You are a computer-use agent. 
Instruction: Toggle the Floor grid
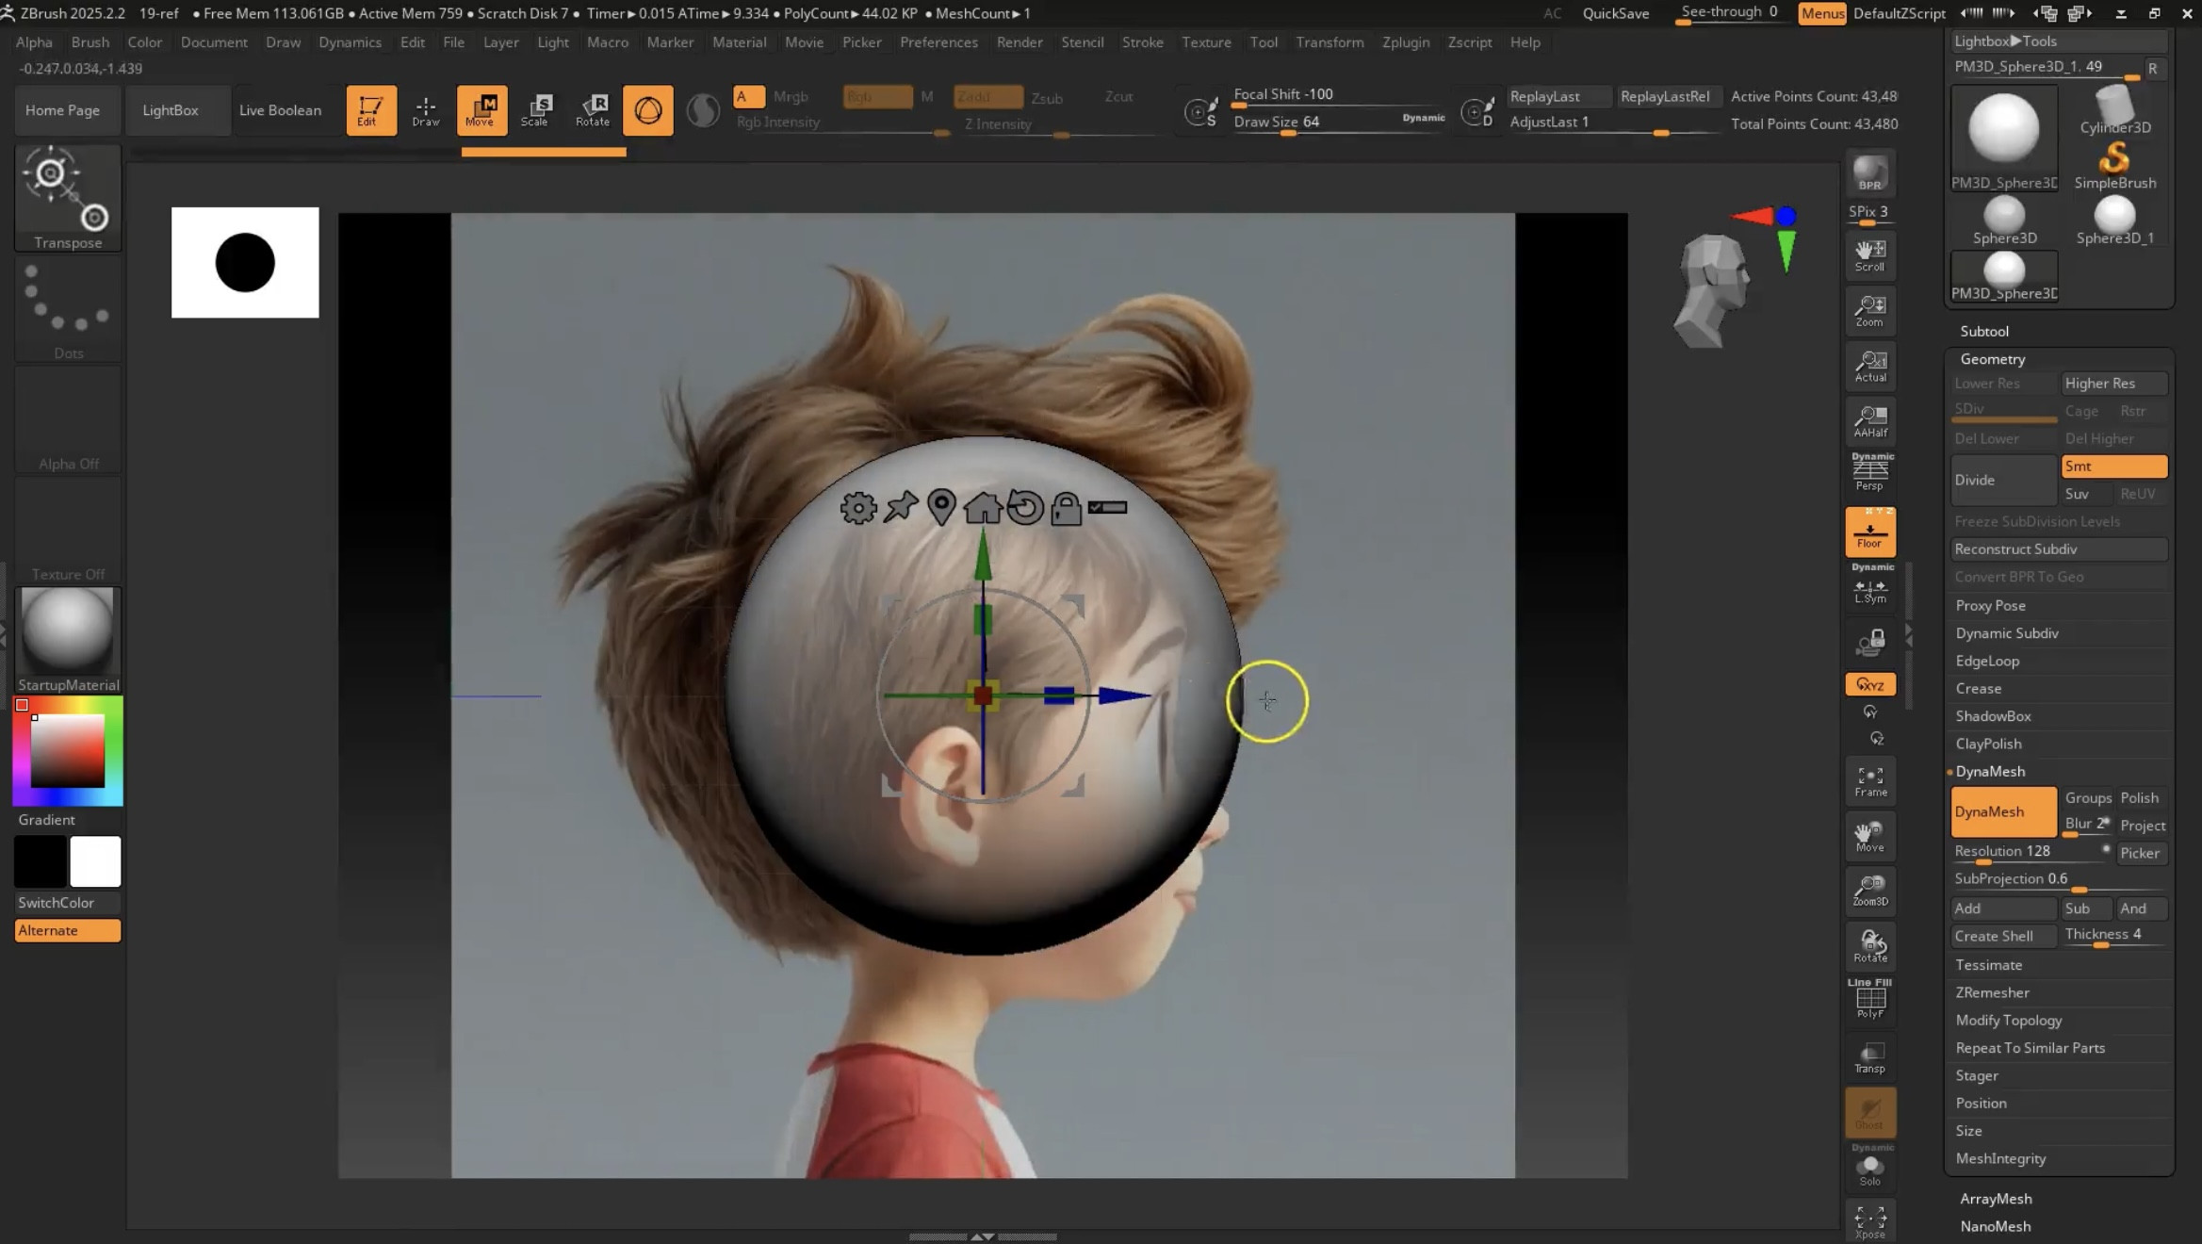point(1870,532)
